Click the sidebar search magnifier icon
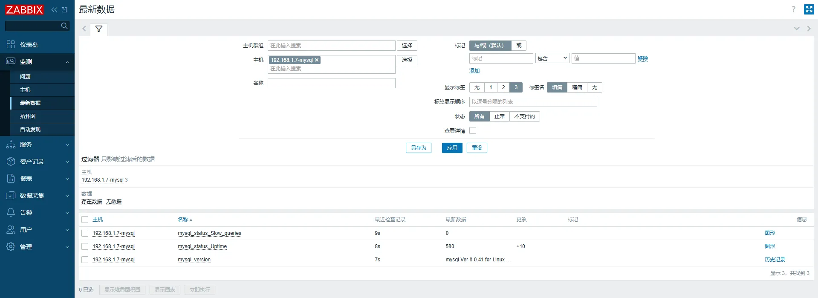Screen dimensions: 818x298 pos(64,26)
